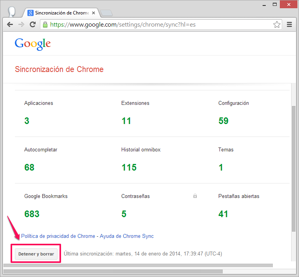Open Política de privacidad de Chrome link

(x=58, y=236)
